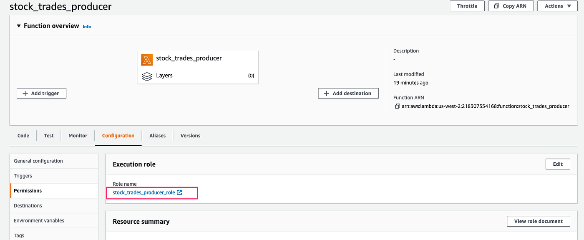
Task: Select Environment variables in the sidebar
Action: (54, 221)
